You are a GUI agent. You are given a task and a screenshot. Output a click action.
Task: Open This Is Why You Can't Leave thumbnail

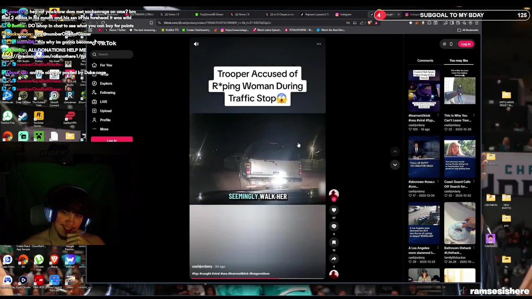460,91
